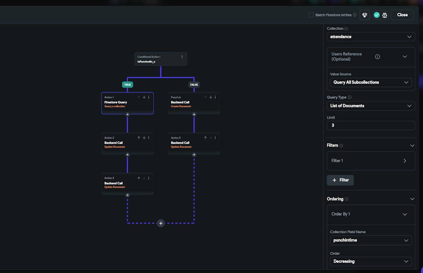The height and width of the screenshot is (273, 423).
Task: Click the Close button
Action: pyautogui.click(x=402, y=15)
